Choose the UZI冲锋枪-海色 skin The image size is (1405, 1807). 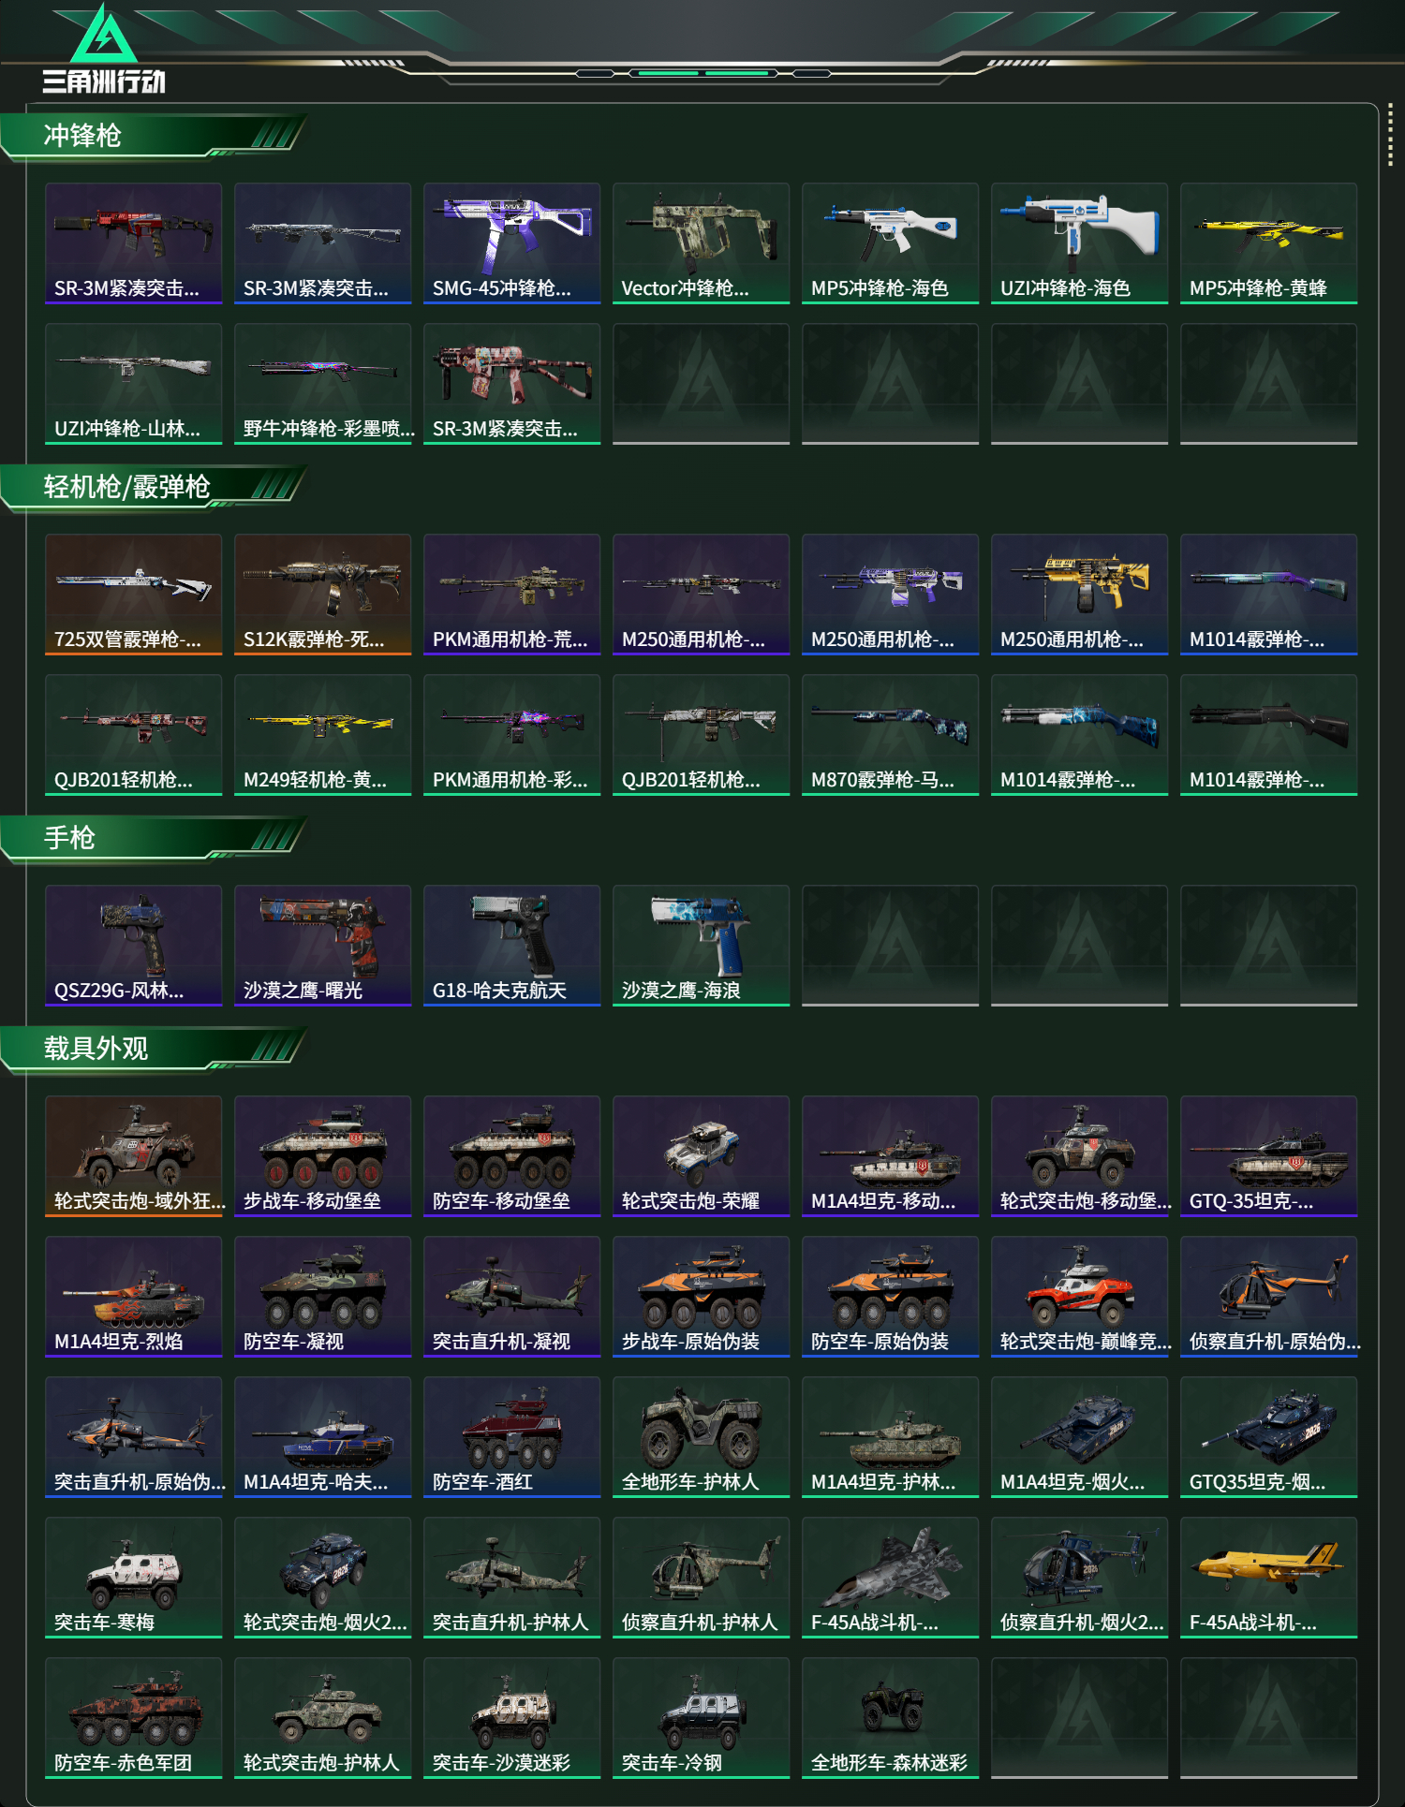pyautogui.click(x=1079, y=243)
